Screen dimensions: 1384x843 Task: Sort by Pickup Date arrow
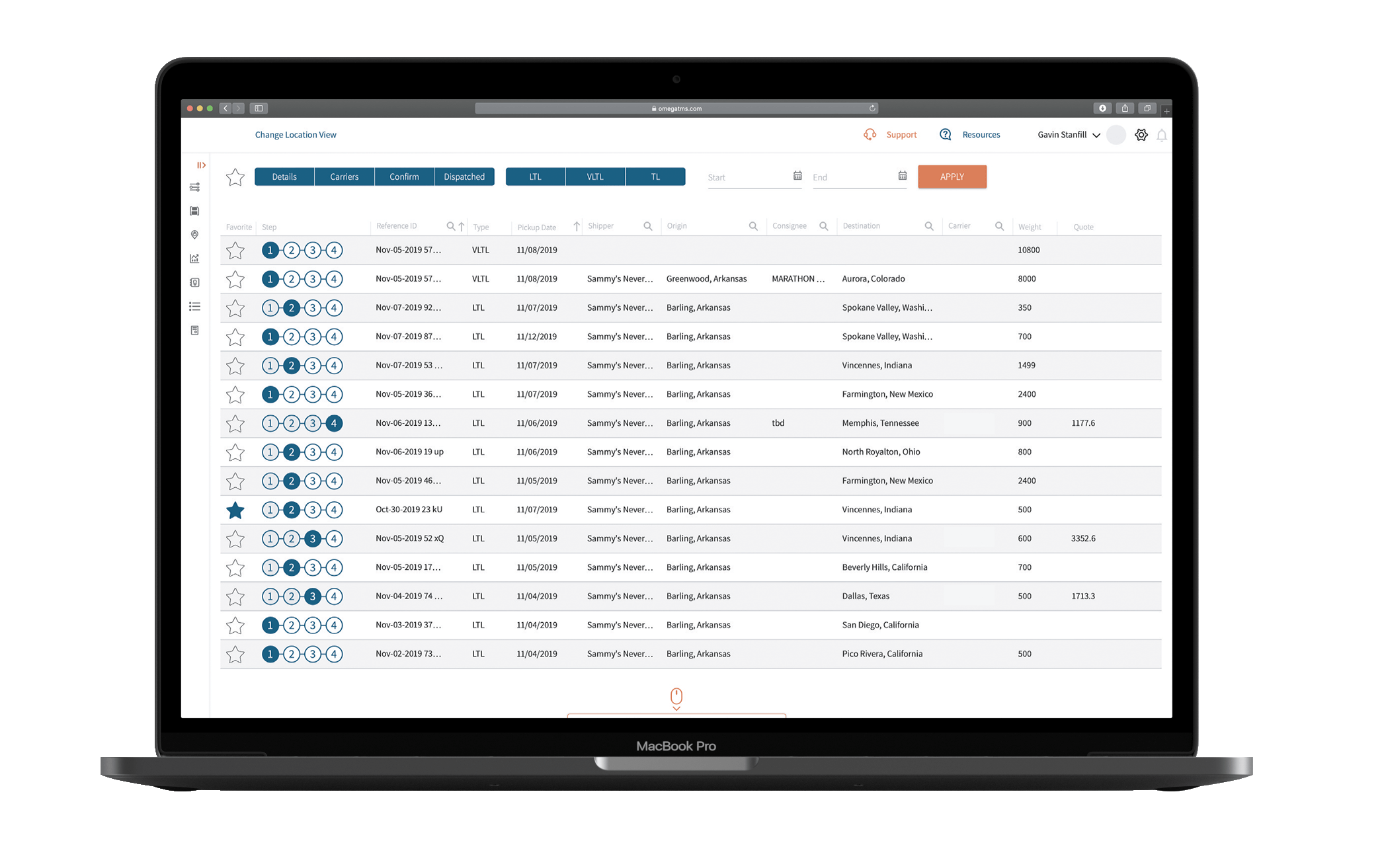tap(577, 226)
